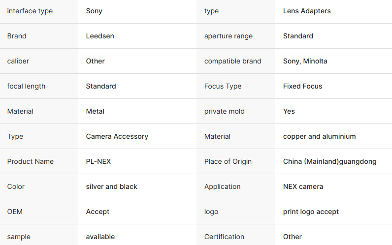Click the "Place of Origin" label
Image resolution: width=392 pixels, height=245 pixels.
tap(228, 161)
